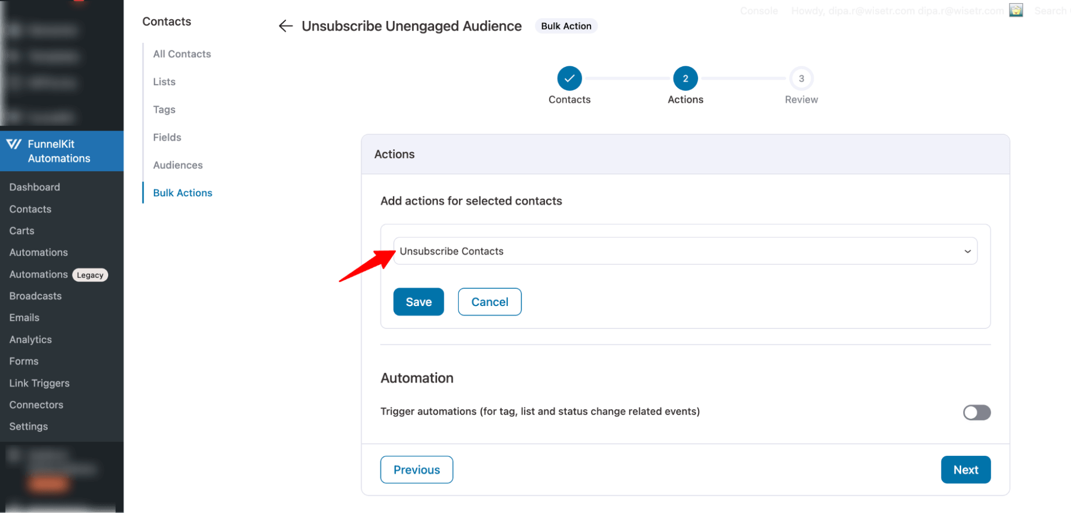Go to the Fields tab
The height and width of the screenshot is (513, 1071).
tap(167, 137)
